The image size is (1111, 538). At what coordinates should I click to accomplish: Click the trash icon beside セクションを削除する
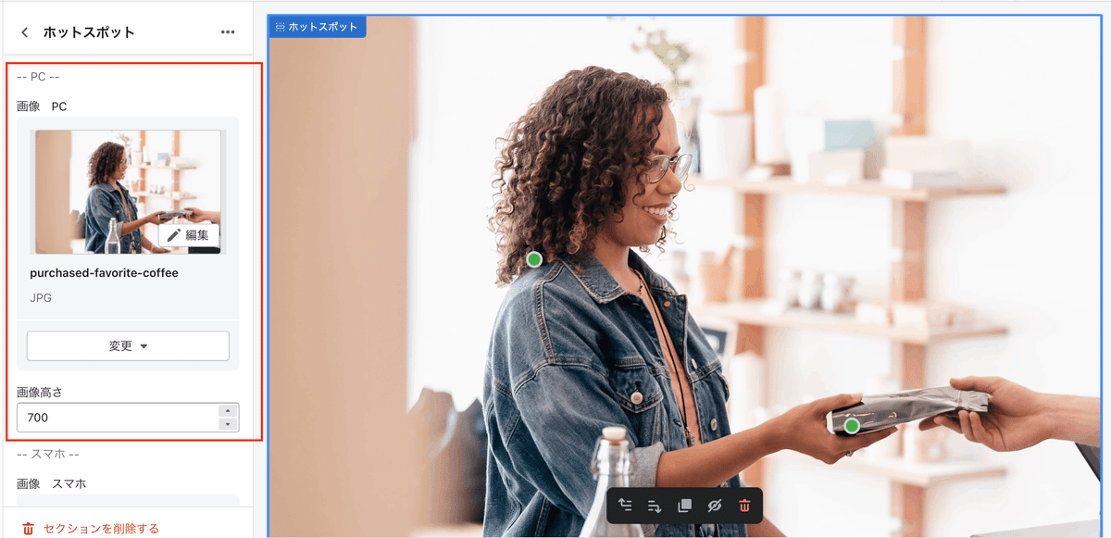coord(29,529)
